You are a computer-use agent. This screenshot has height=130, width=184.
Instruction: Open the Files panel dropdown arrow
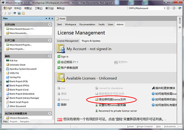(47, 18)
